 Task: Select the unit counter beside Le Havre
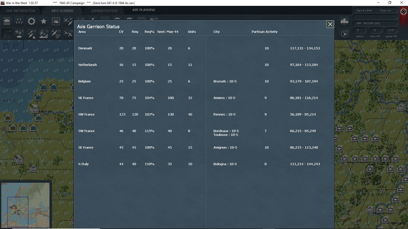pos(35,110)
